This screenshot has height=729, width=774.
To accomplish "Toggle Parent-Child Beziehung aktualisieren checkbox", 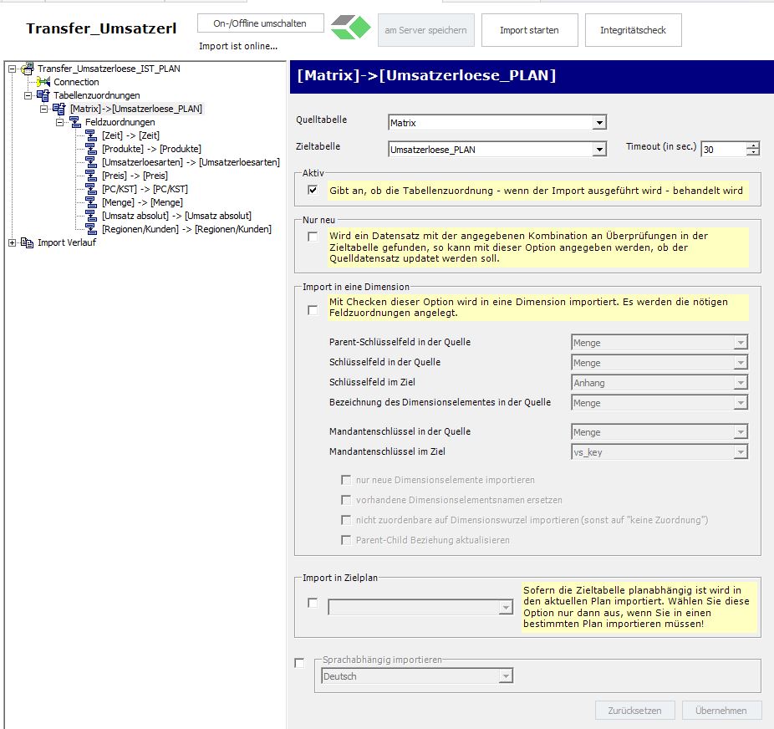I will pyautogui.click(x=346, y=540).
